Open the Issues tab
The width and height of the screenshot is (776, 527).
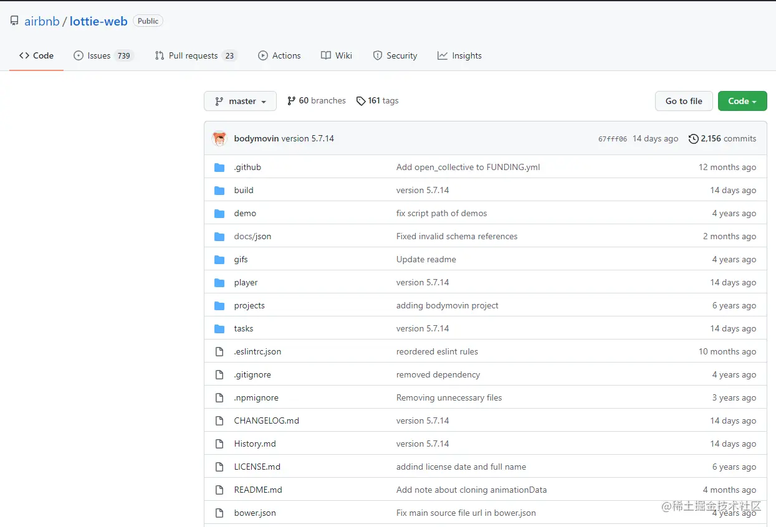pyautogui.click(x=103, y=55)
